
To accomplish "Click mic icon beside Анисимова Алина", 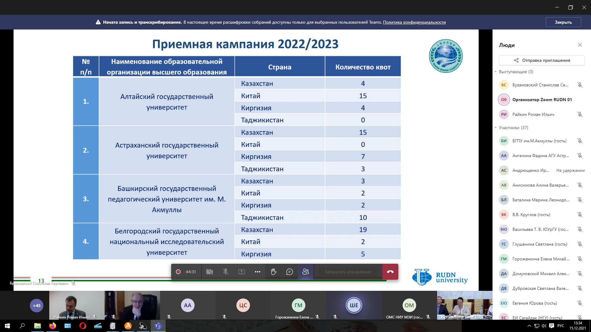I will [580, 185].
